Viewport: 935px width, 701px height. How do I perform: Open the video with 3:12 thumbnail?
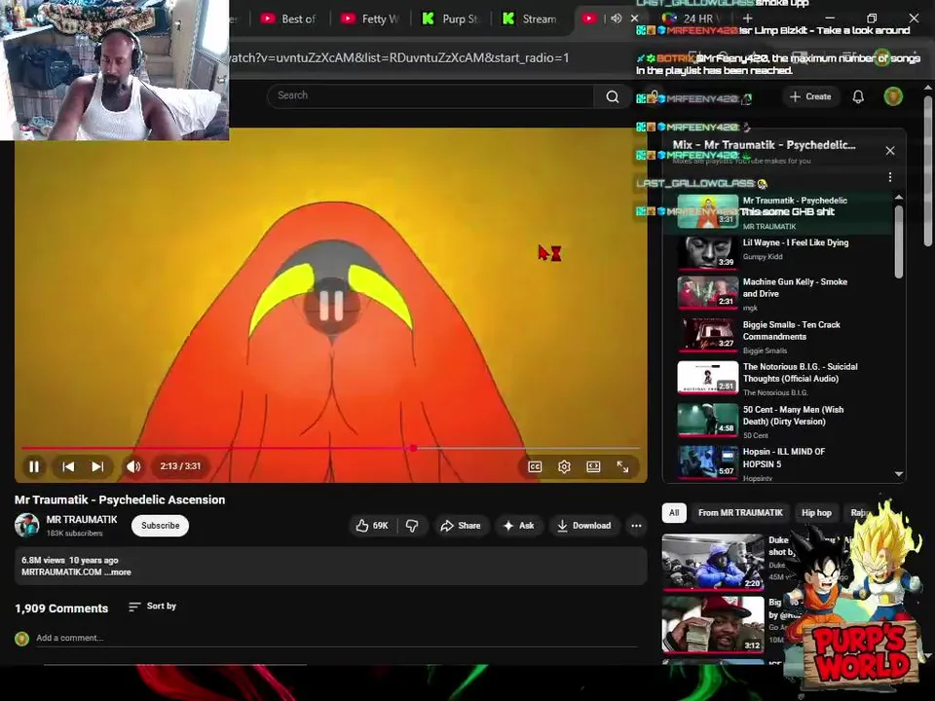pyautogui.click(x=713, y=625)
